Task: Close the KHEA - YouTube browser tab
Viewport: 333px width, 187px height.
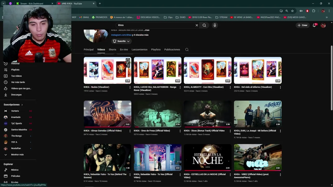Action: click(94, 4)
